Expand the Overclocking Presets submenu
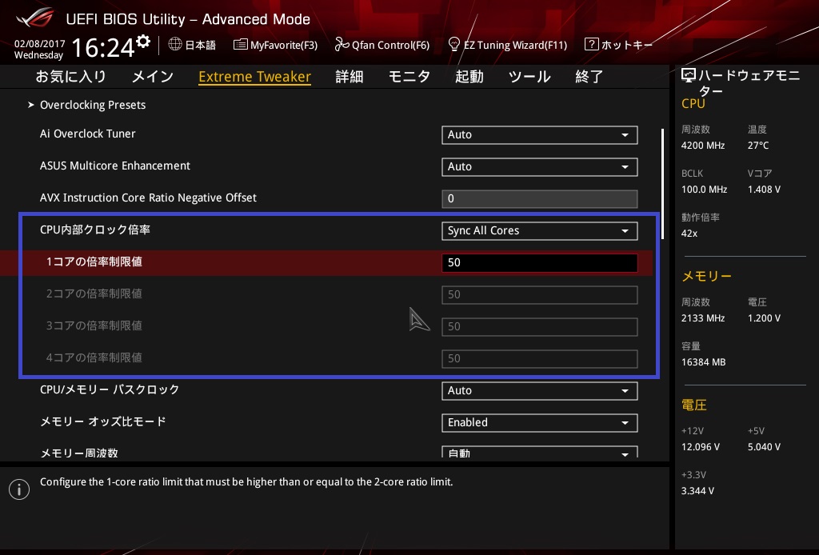Screen dimensions: 819x555 (92, 105)
